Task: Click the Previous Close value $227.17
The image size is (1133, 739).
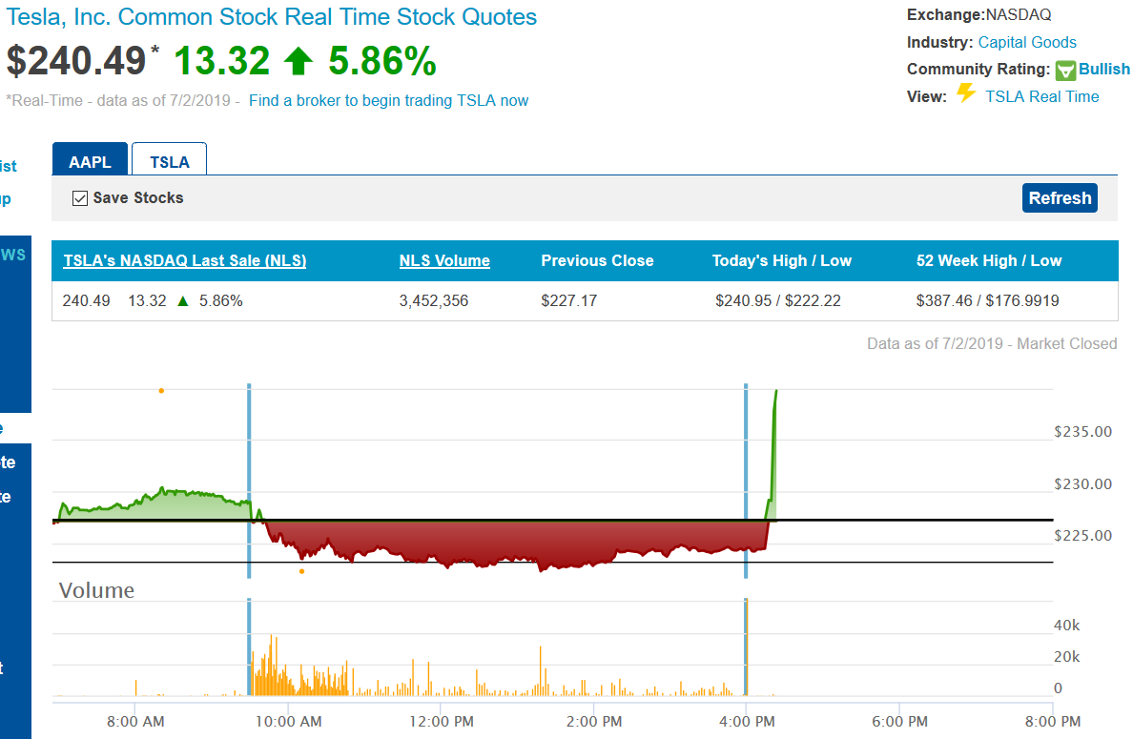Action: [x=569, y=300]
